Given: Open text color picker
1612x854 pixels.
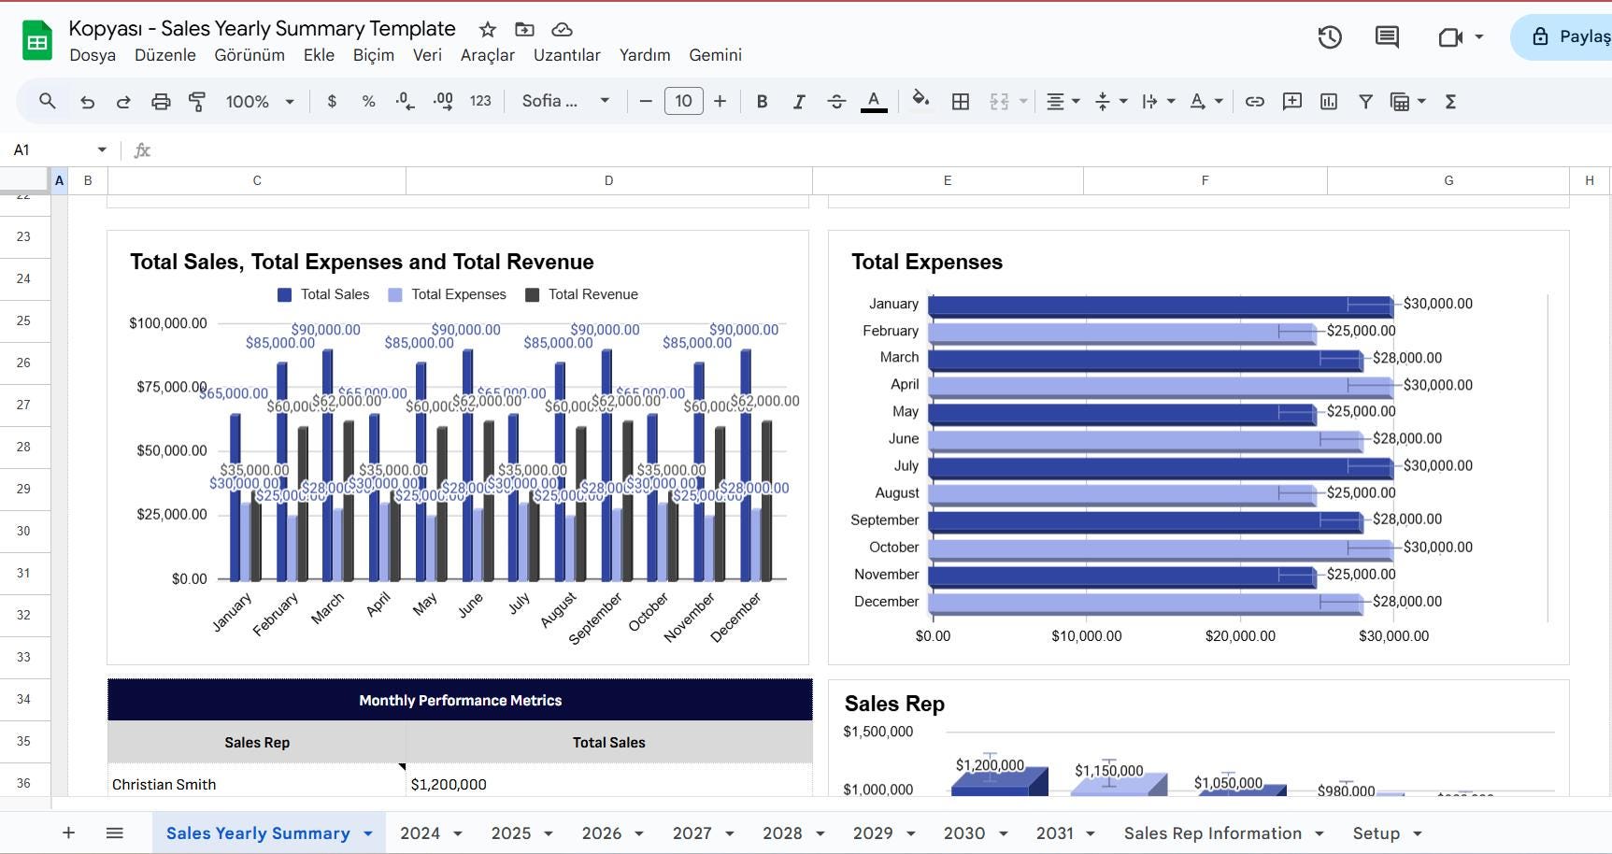Looking at the screenshot, I should click(874, 102).
